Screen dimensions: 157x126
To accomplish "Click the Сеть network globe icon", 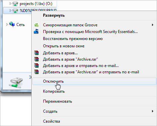I will pyautogui.click(x=12, y=24).
